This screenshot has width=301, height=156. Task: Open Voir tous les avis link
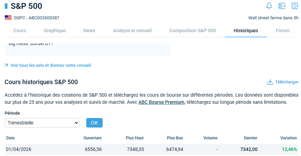click(x=51, y=65)
